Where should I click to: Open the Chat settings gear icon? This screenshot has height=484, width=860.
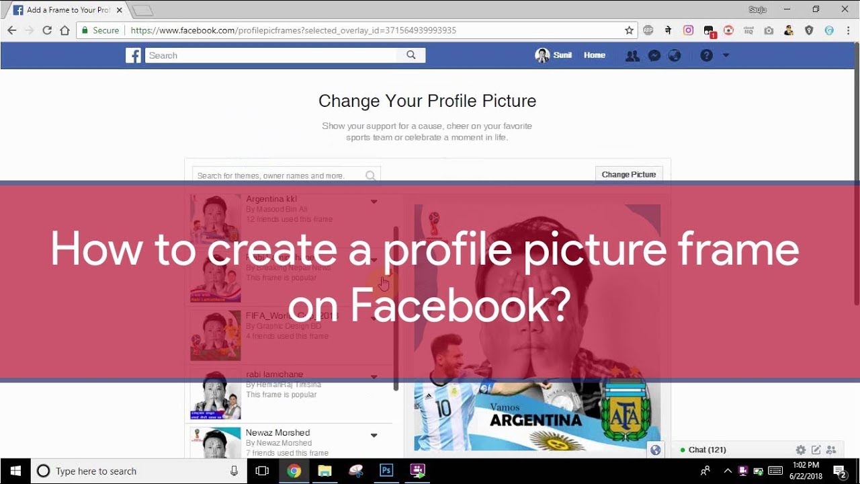pos(801,450)
